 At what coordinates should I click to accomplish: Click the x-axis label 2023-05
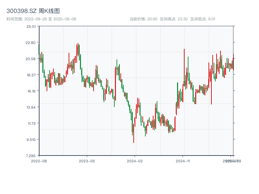pos(87,161)
